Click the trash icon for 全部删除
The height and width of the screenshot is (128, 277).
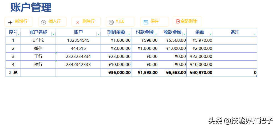pyautogui.click(x=178, y=21)
